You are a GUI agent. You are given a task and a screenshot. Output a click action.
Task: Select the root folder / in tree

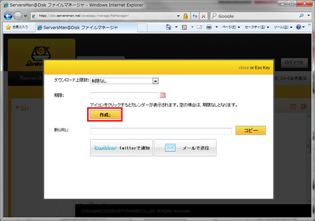tap(25, 108)
